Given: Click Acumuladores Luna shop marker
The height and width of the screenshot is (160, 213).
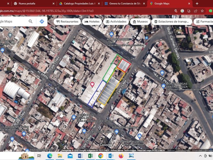Looking at the screenshot, I should click(111, 34).
